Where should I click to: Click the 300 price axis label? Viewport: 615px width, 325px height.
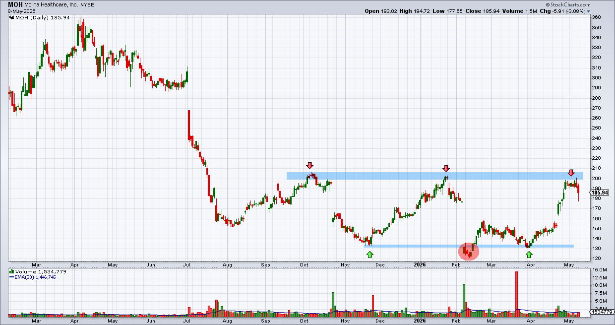tap(597, 78)
